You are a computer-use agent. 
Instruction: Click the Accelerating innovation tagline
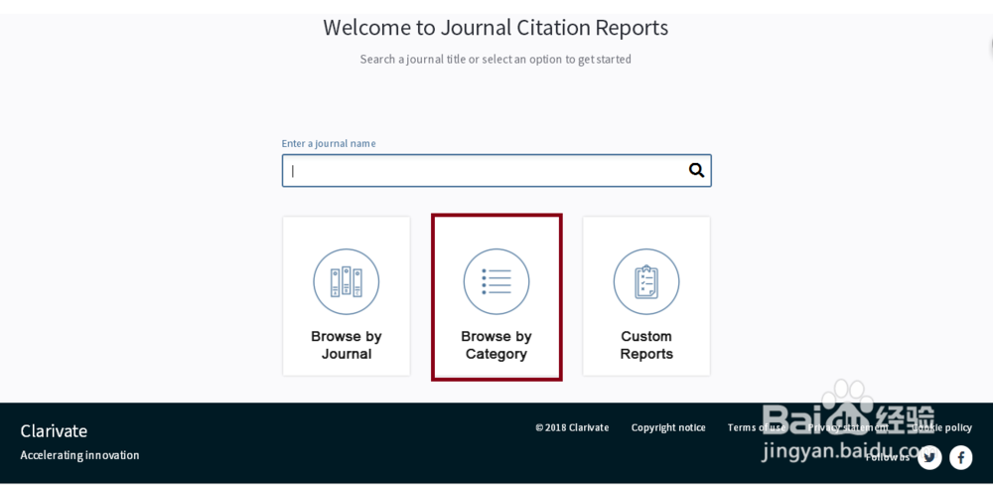click(79, 455)
